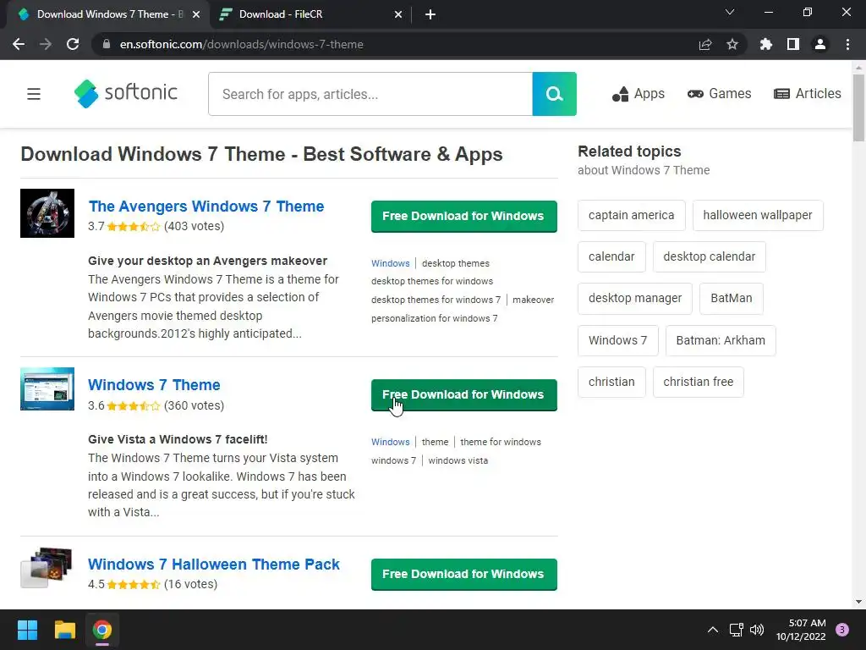The image size is (866, 650).
Task: Click Windows tag under Avengers theme
Action: tap(391, 264)
